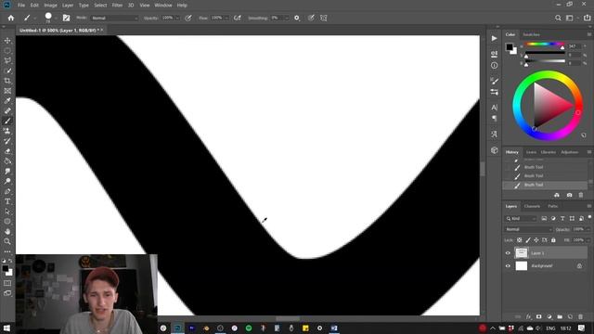
Task: Toggle filter for pixel layers
Action: pyautogui.click(x=544, y=219)
